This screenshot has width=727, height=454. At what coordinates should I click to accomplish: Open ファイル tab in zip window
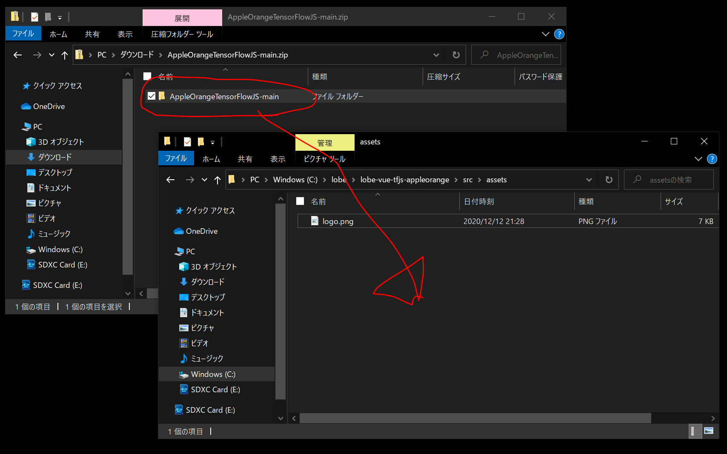23,34
